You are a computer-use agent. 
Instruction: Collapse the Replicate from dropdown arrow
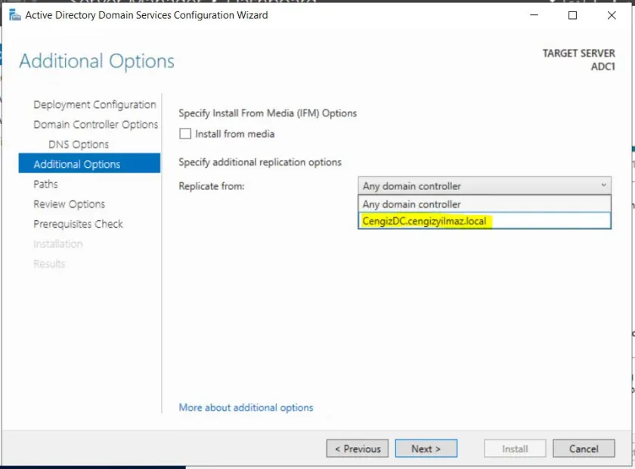(603, 185)
